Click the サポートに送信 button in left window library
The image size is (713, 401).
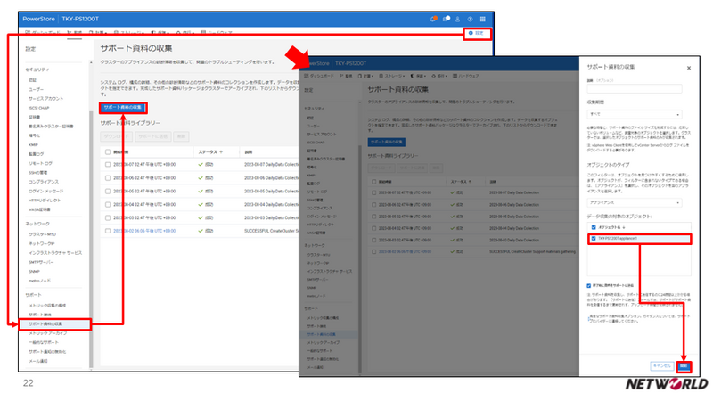[152, 136]
